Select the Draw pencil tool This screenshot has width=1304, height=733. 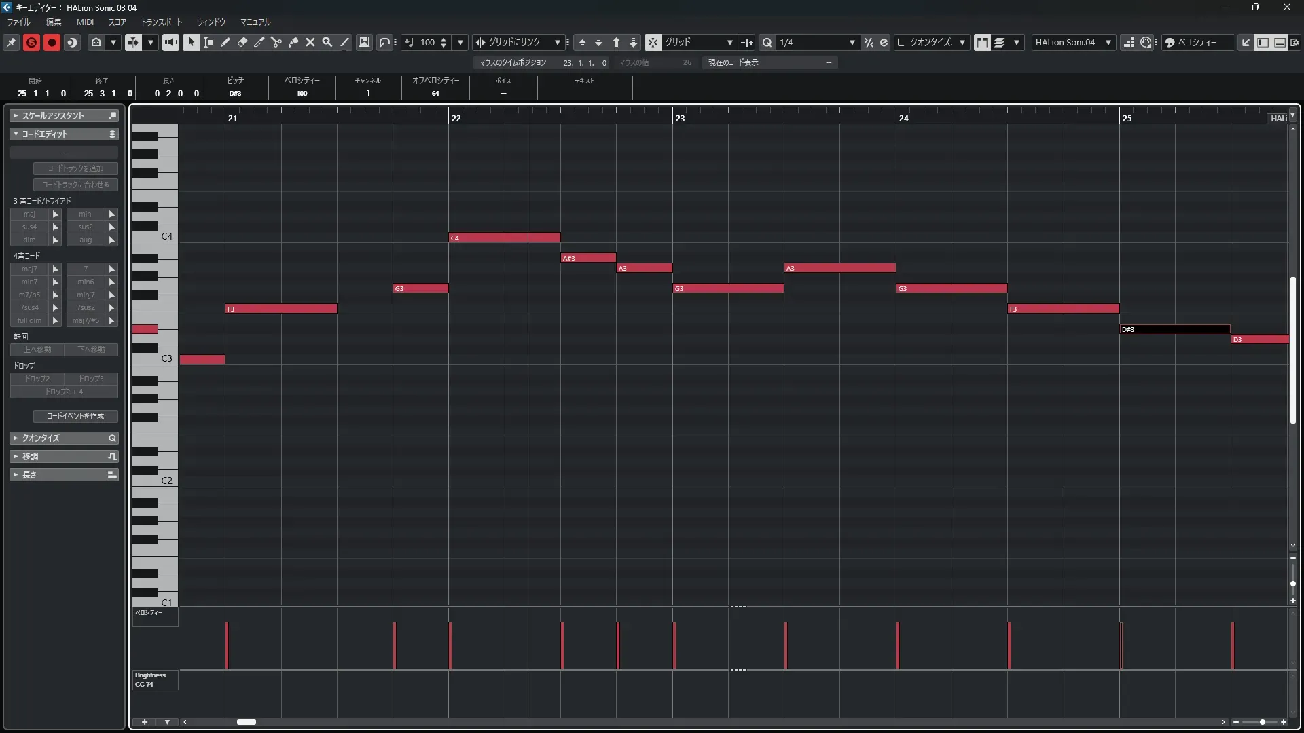click(x=225, y=42)
